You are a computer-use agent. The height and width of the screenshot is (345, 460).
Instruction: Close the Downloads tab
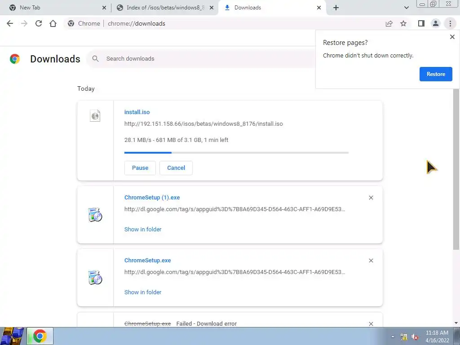click(319, 8)
